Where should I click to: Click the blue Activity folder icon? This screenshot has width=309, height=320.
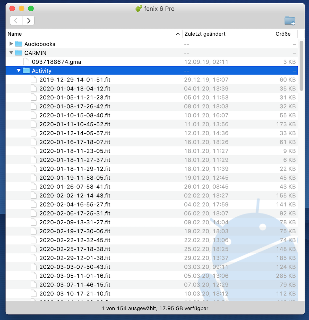pos(27,70)
